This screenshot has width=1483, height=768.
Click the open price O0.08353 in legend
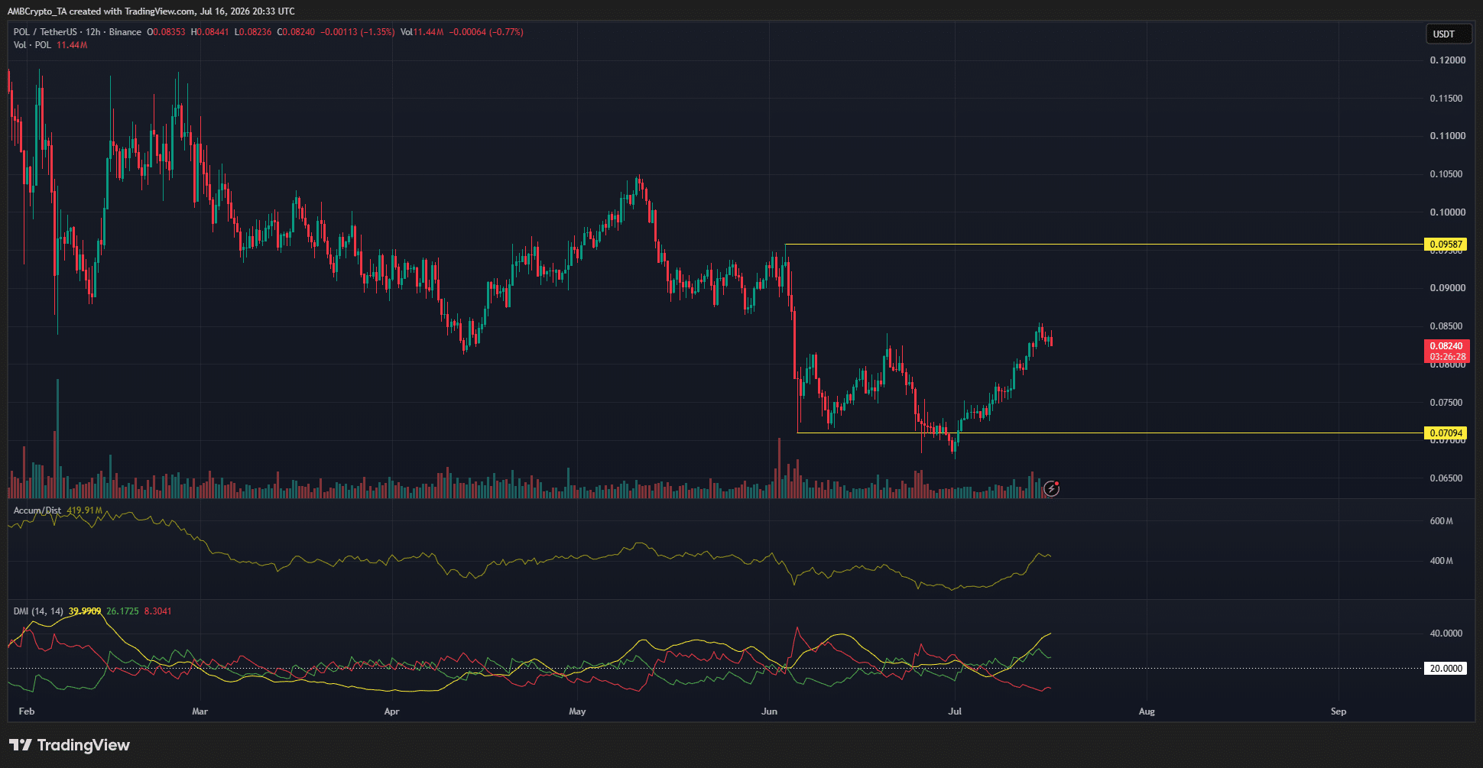(167, 32)
